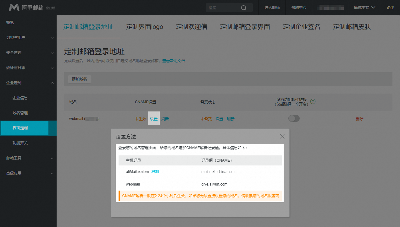Enable the 设为功能邮件链接 switch for webmail domain

tap(294, 118)
